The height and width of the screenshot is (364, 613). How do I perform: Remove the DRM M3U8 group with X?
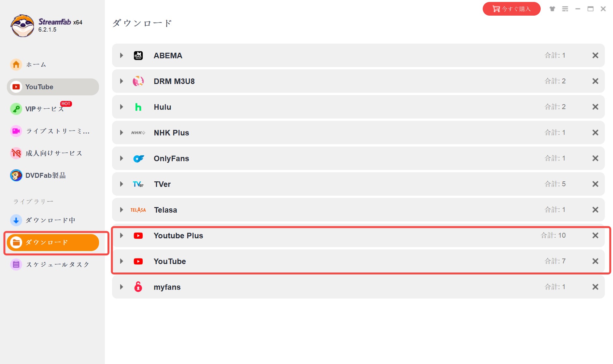595,81
